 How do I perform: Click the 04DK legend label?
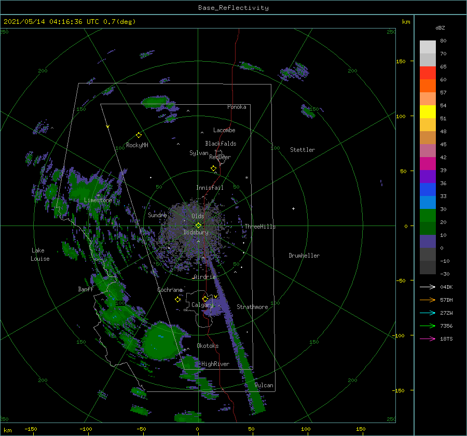tap(446, 287)
